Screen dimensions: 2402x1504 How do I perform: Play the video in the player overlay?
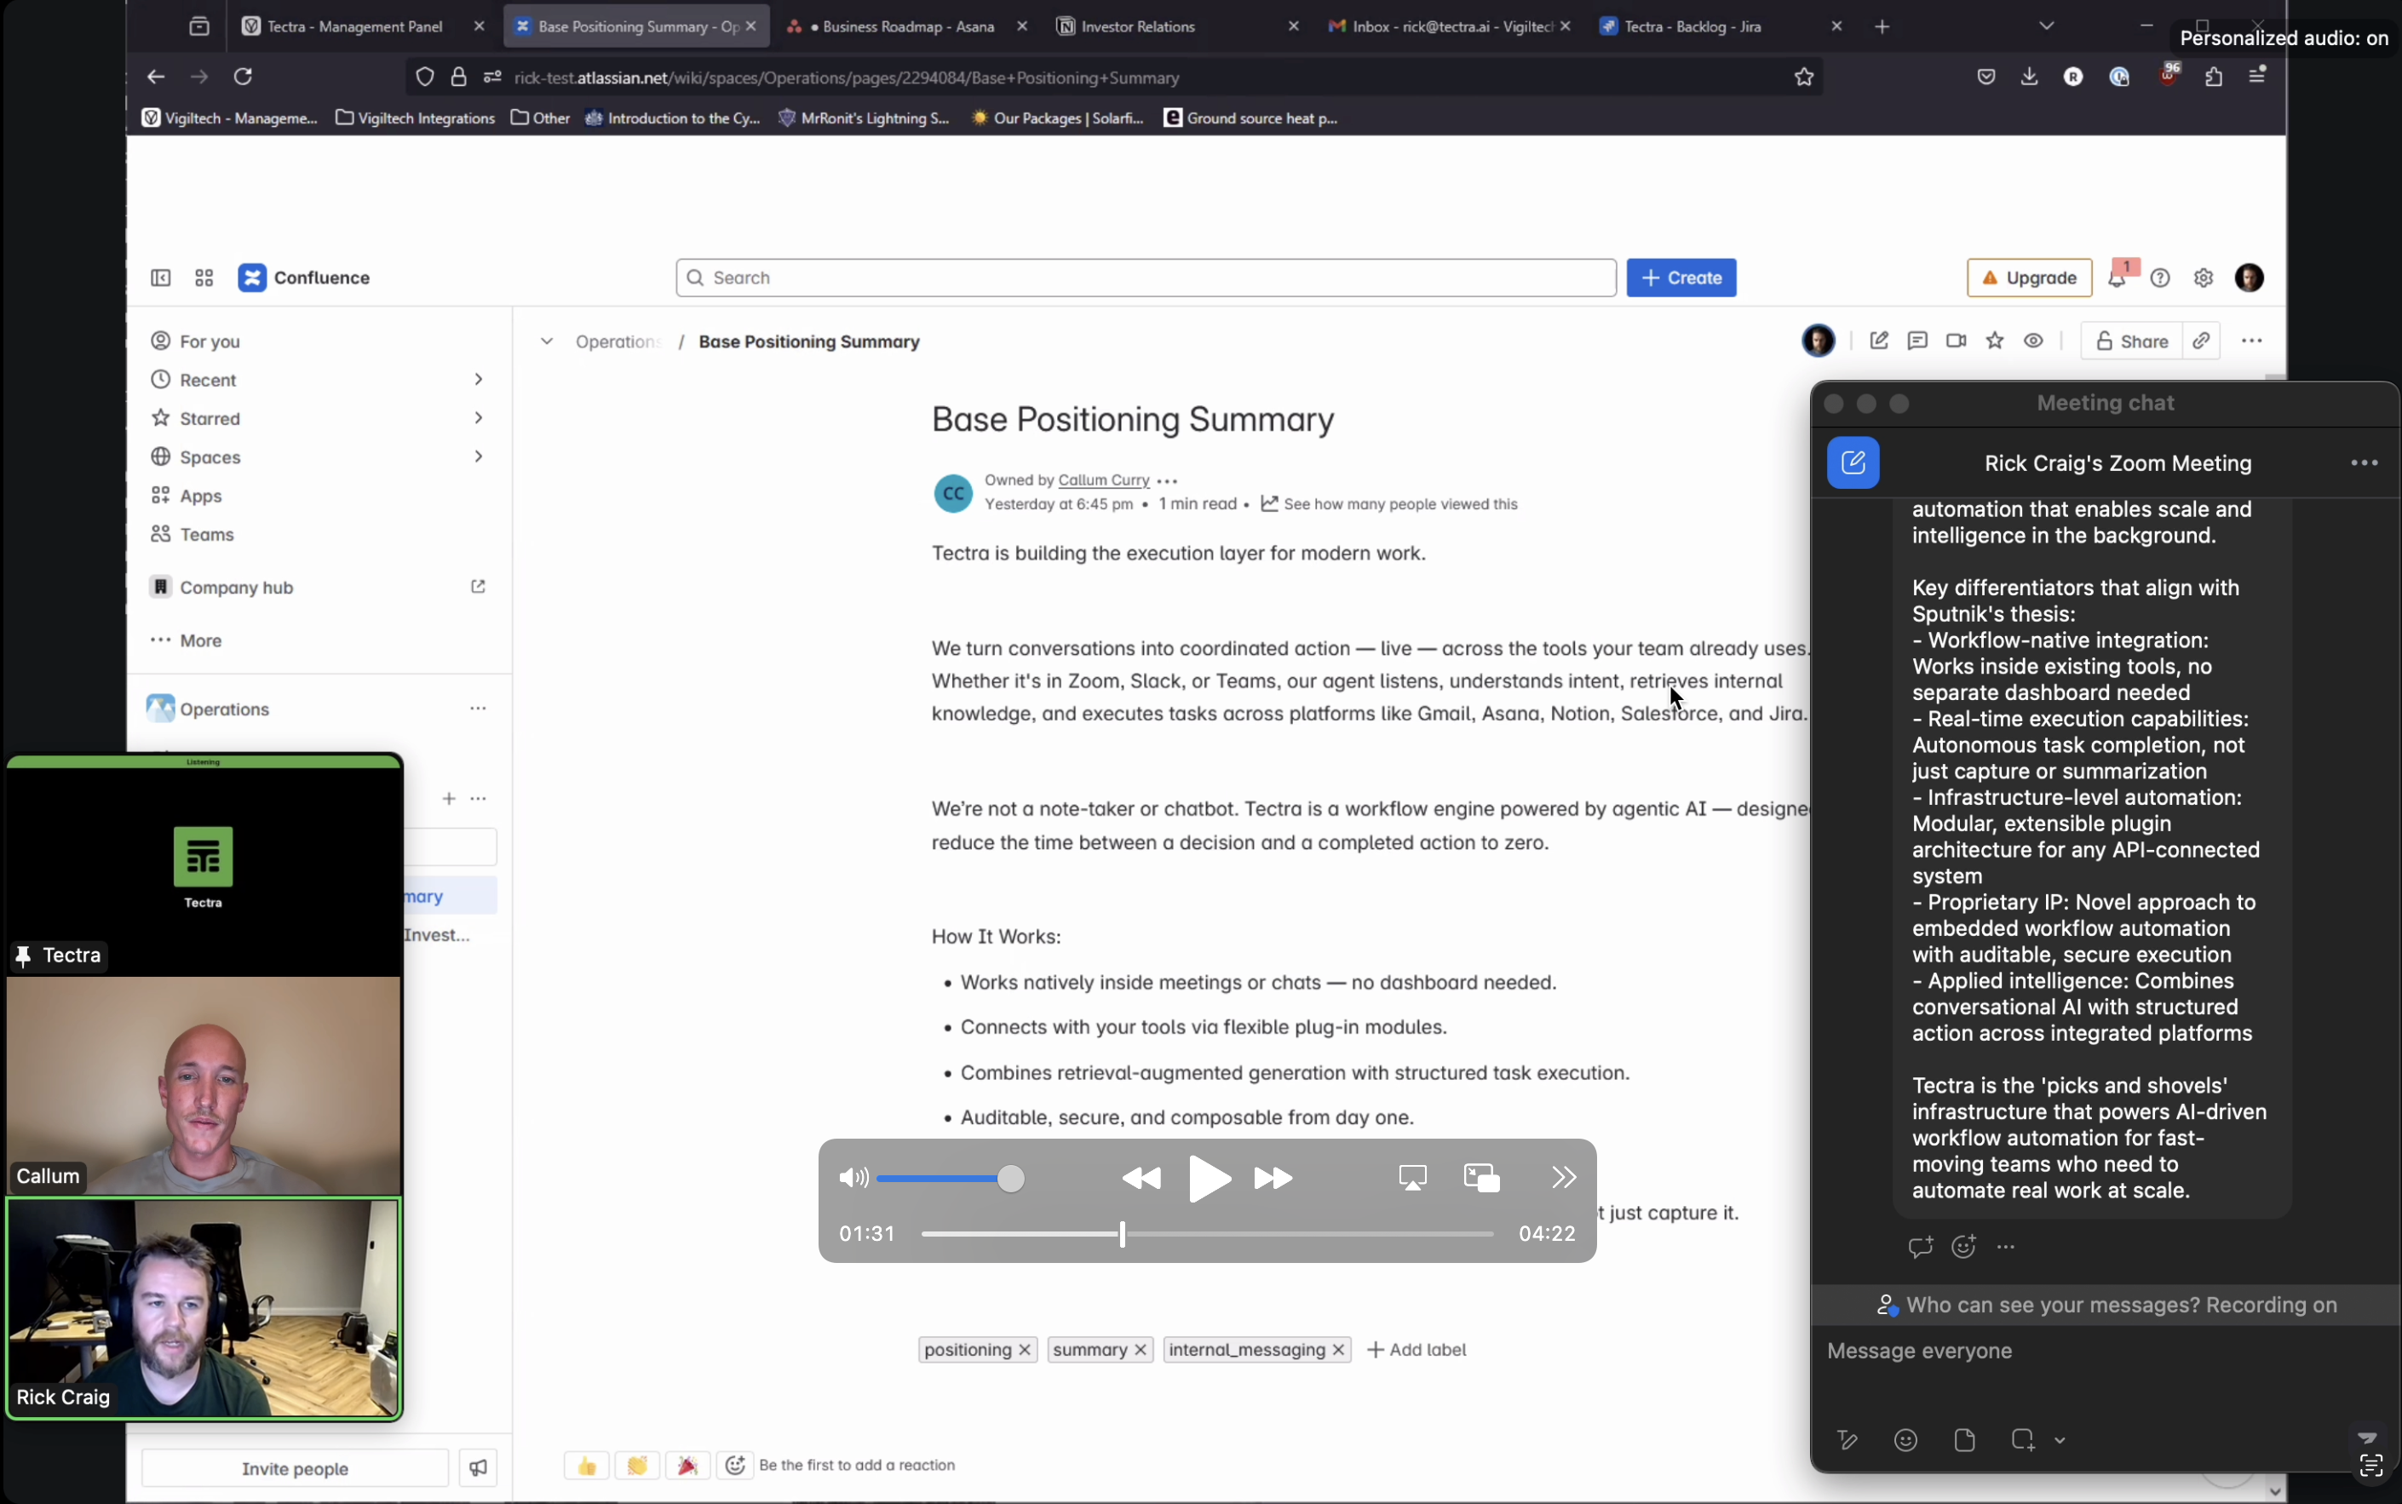(x=1209, y=1179)
